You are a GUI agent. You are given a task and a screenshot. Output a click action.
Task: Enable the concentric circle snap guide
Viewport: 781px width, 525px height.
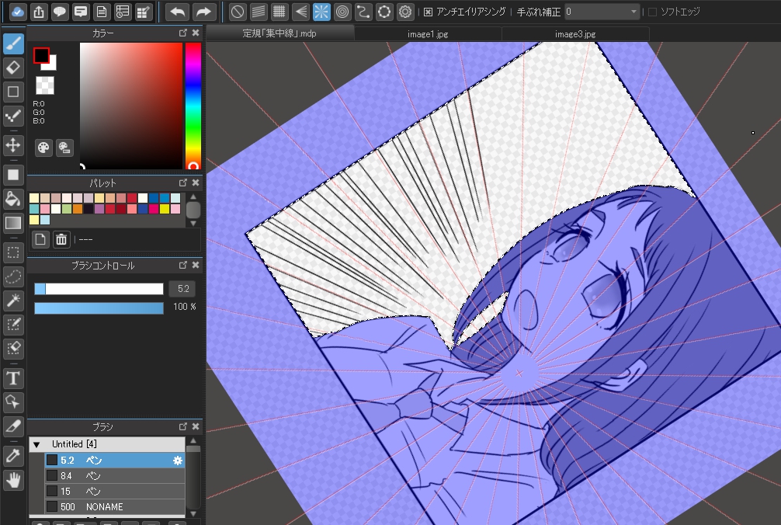[342, 12]
